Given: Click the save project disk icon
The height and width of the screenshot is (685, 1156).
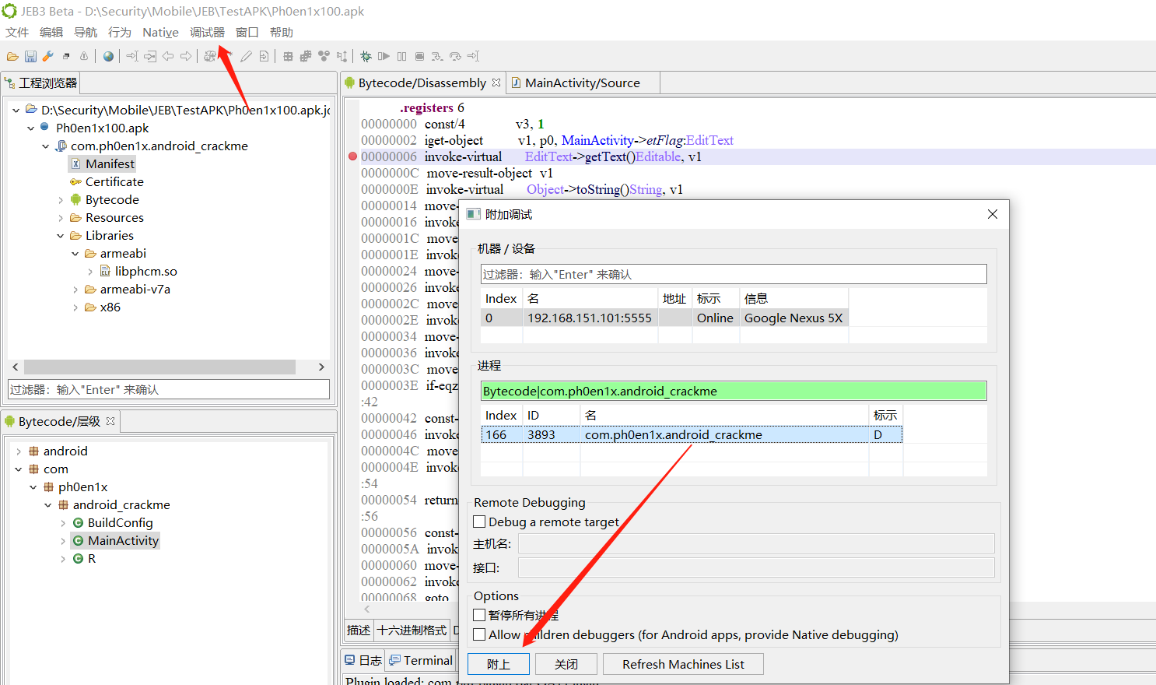Looking at the screenshot, I should (30, 56).
